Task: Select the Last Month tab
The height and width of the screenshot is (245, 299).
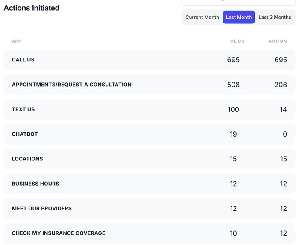Action: 239,17
